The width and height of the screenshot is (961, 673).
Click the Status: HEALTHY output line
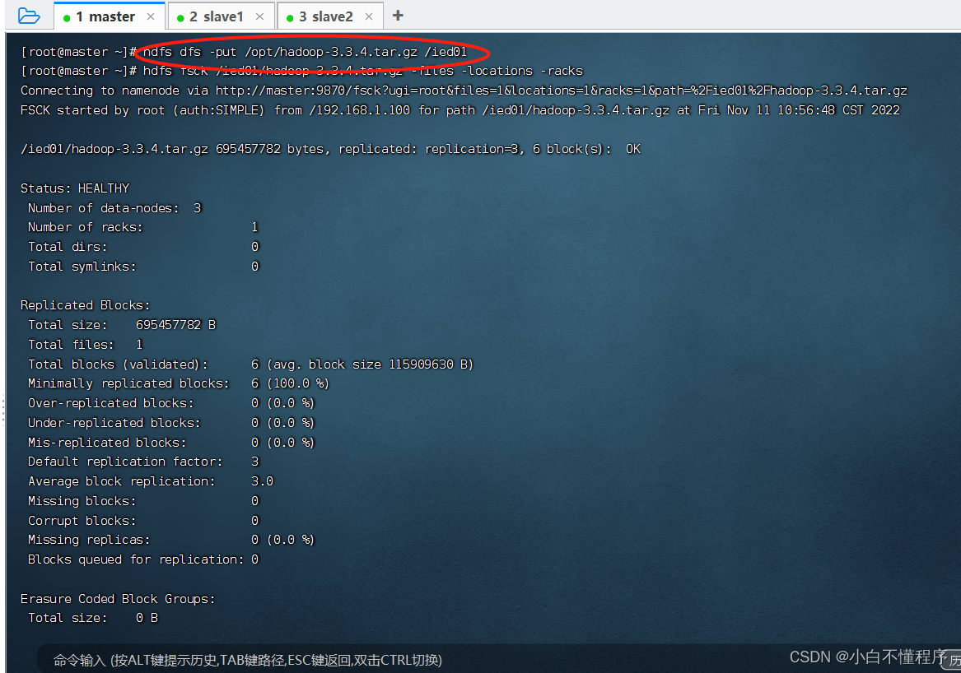(74, 188)
